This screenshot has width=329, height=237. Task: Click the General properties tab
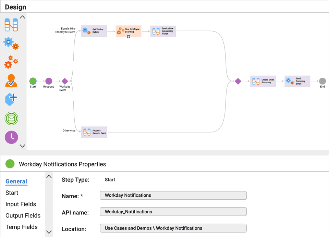point(16,182)
